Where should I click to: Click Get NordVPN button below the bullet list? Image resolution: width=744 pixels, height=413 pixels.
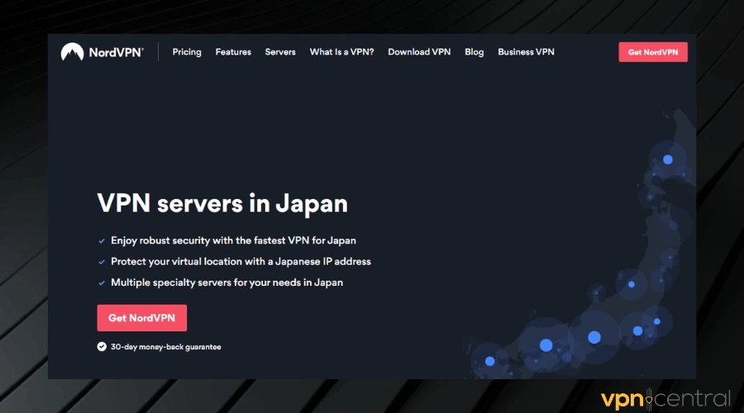[142, 318]
